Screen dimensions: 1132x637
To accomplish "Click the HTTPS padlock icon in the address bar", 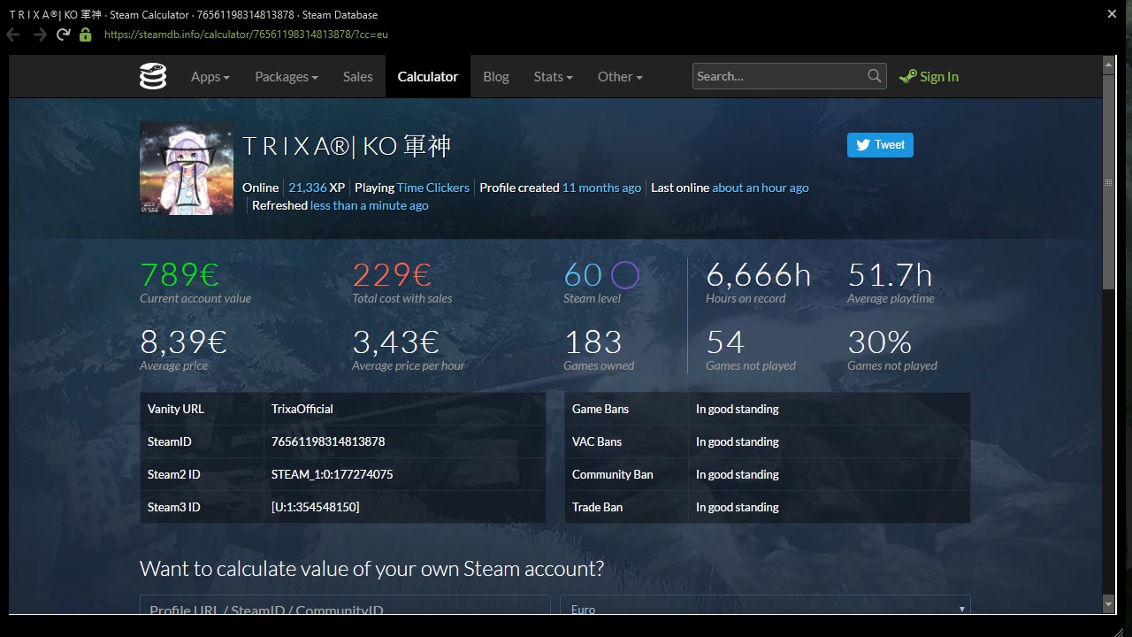I will point(85,34).
